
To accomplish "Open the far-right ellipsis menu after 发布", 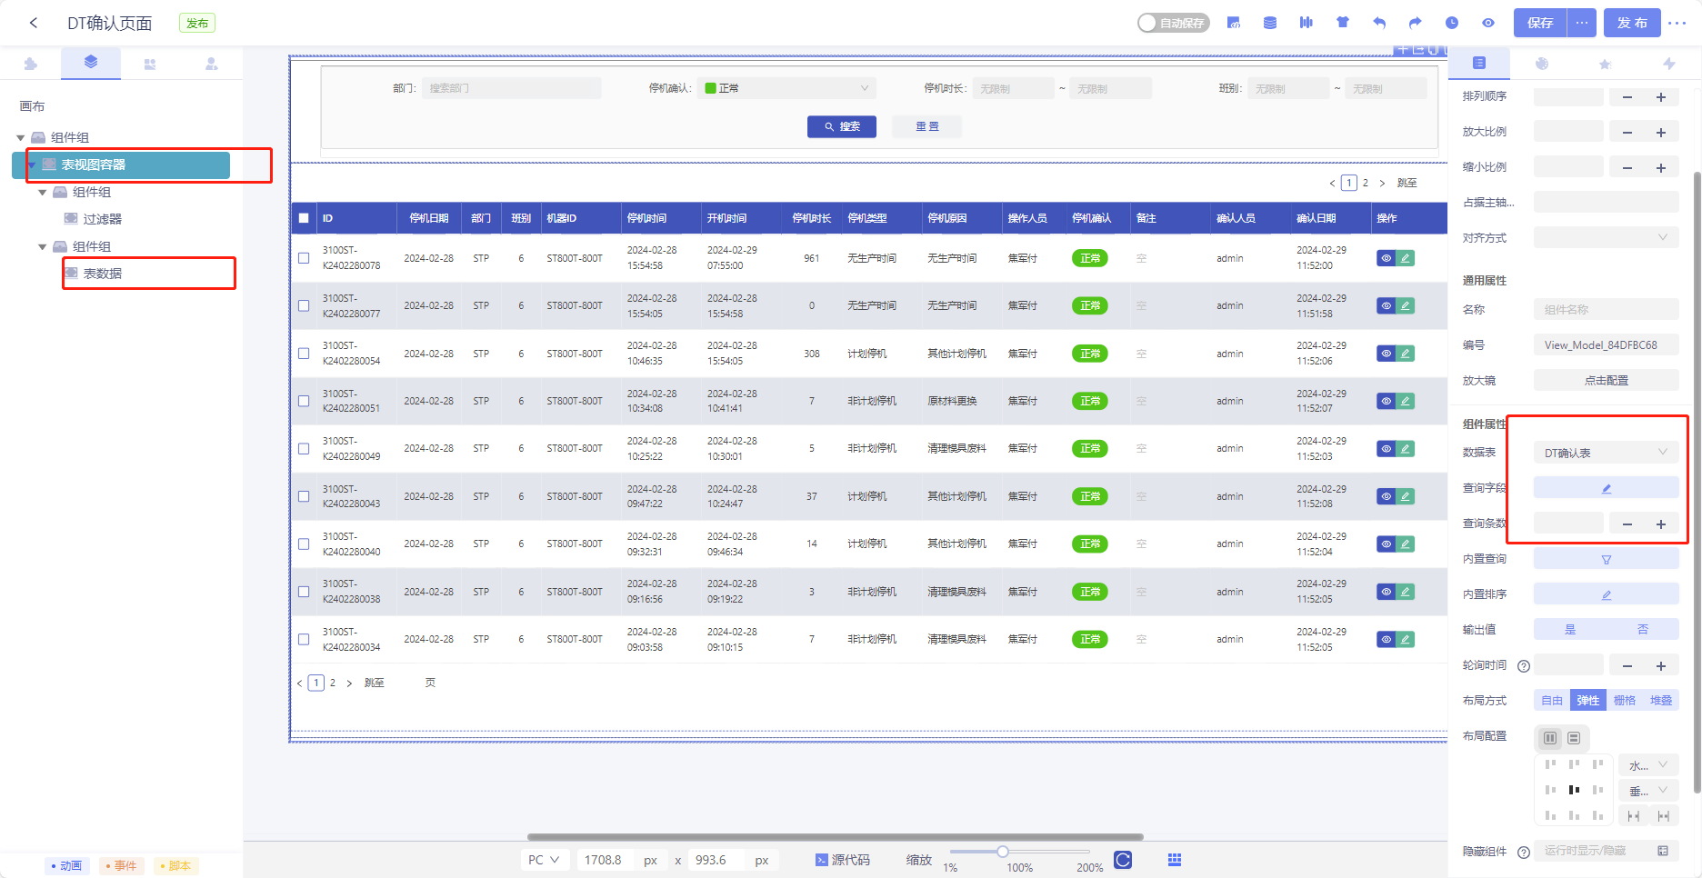I will 1677,23.
